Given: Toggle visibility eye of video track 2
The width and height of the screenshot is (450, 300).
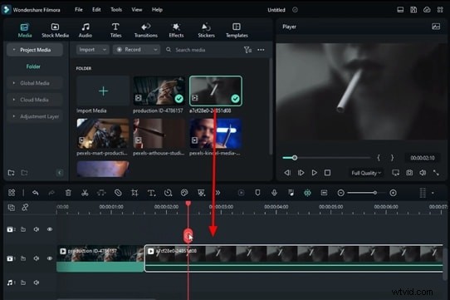Looking at the screenshot, I should pyautogui.click(x=50, y=229).
